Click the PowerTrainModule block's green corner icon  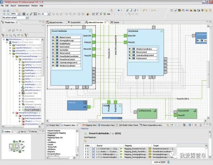pyautogui.click(x=90, y=31)
